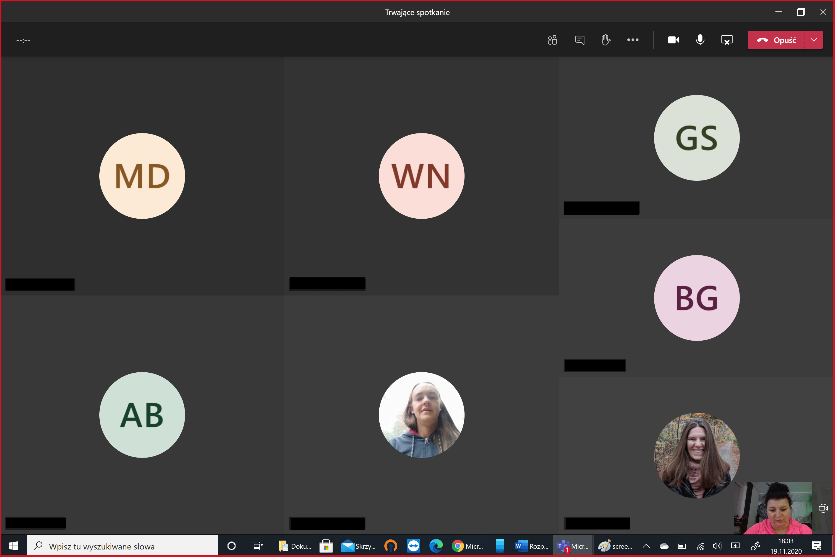
Task: Select the WN participant tile
Action: pyautogui.click(x=421, y=176)
